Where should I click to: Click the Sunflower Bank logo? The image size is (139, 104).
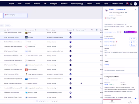[26, 97]
